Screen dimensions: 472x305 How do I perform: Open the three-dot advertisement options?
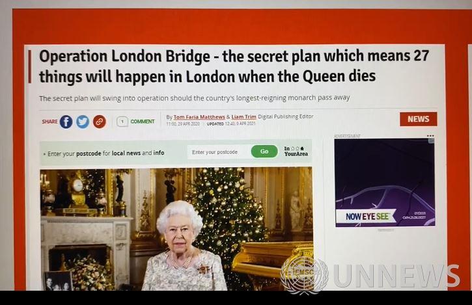coord(430,136)
